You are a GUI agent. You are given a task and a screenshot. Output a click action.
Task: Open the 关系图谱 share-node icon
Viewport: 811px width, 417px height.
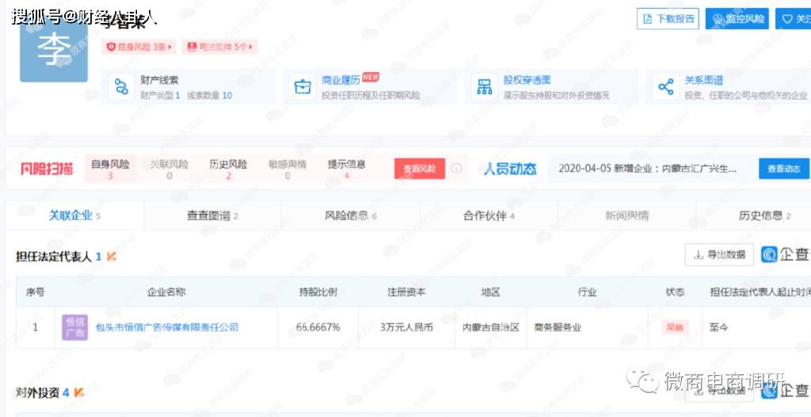point(665,86)
